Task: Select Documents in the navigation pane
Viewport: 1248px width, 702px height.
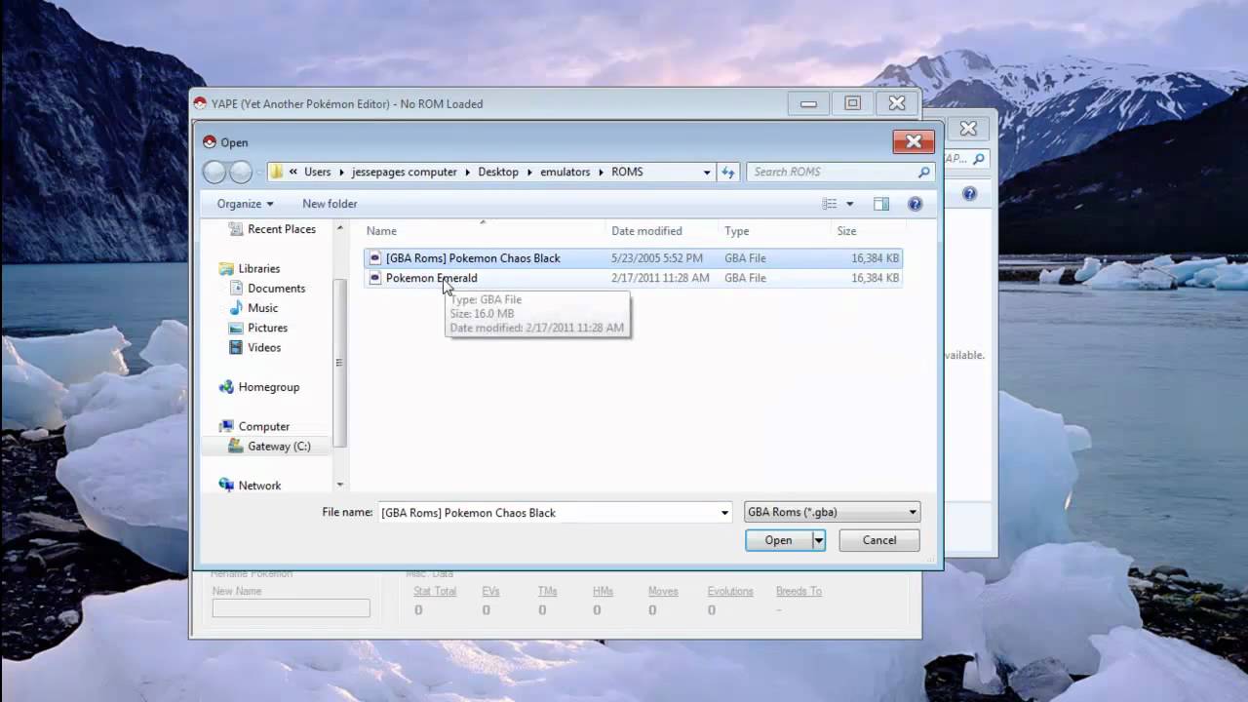Action: click(x=276, y=289)
